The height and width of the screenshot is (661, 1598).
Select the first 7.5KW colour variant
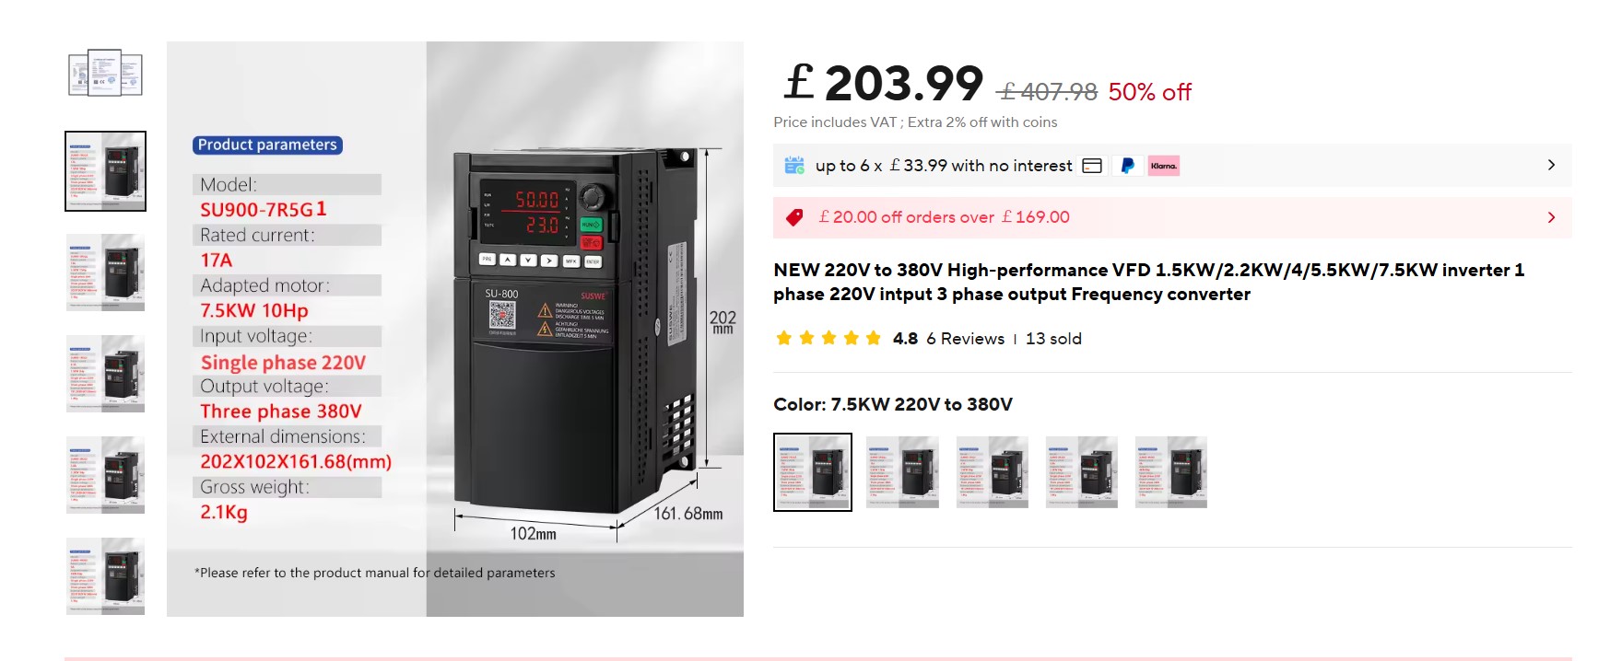point(813,472)
